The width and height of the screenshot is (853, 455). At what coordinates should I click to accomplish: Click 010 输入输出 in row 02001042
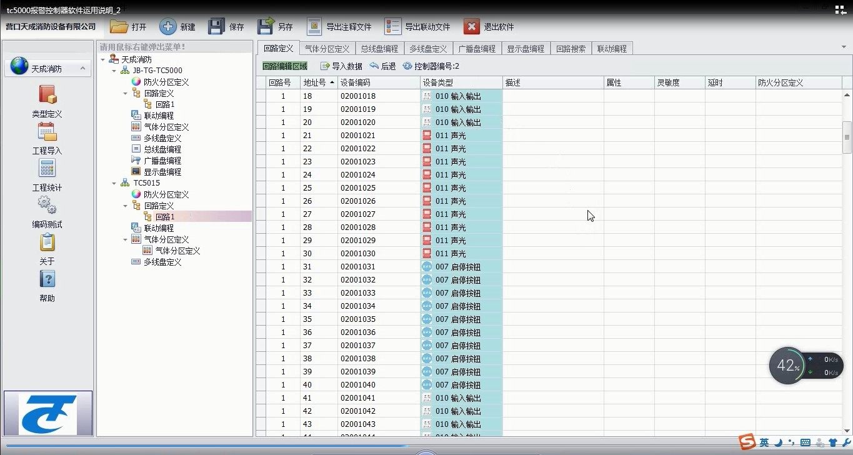[462, 411]
